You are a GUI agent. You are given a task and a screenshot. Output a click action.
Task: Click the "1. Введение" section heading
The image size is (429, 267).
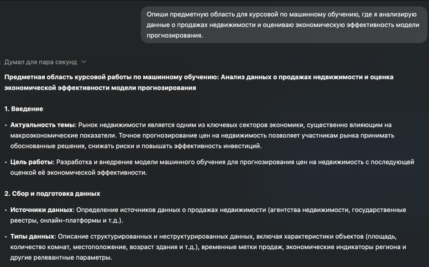[x=24, y=109]
